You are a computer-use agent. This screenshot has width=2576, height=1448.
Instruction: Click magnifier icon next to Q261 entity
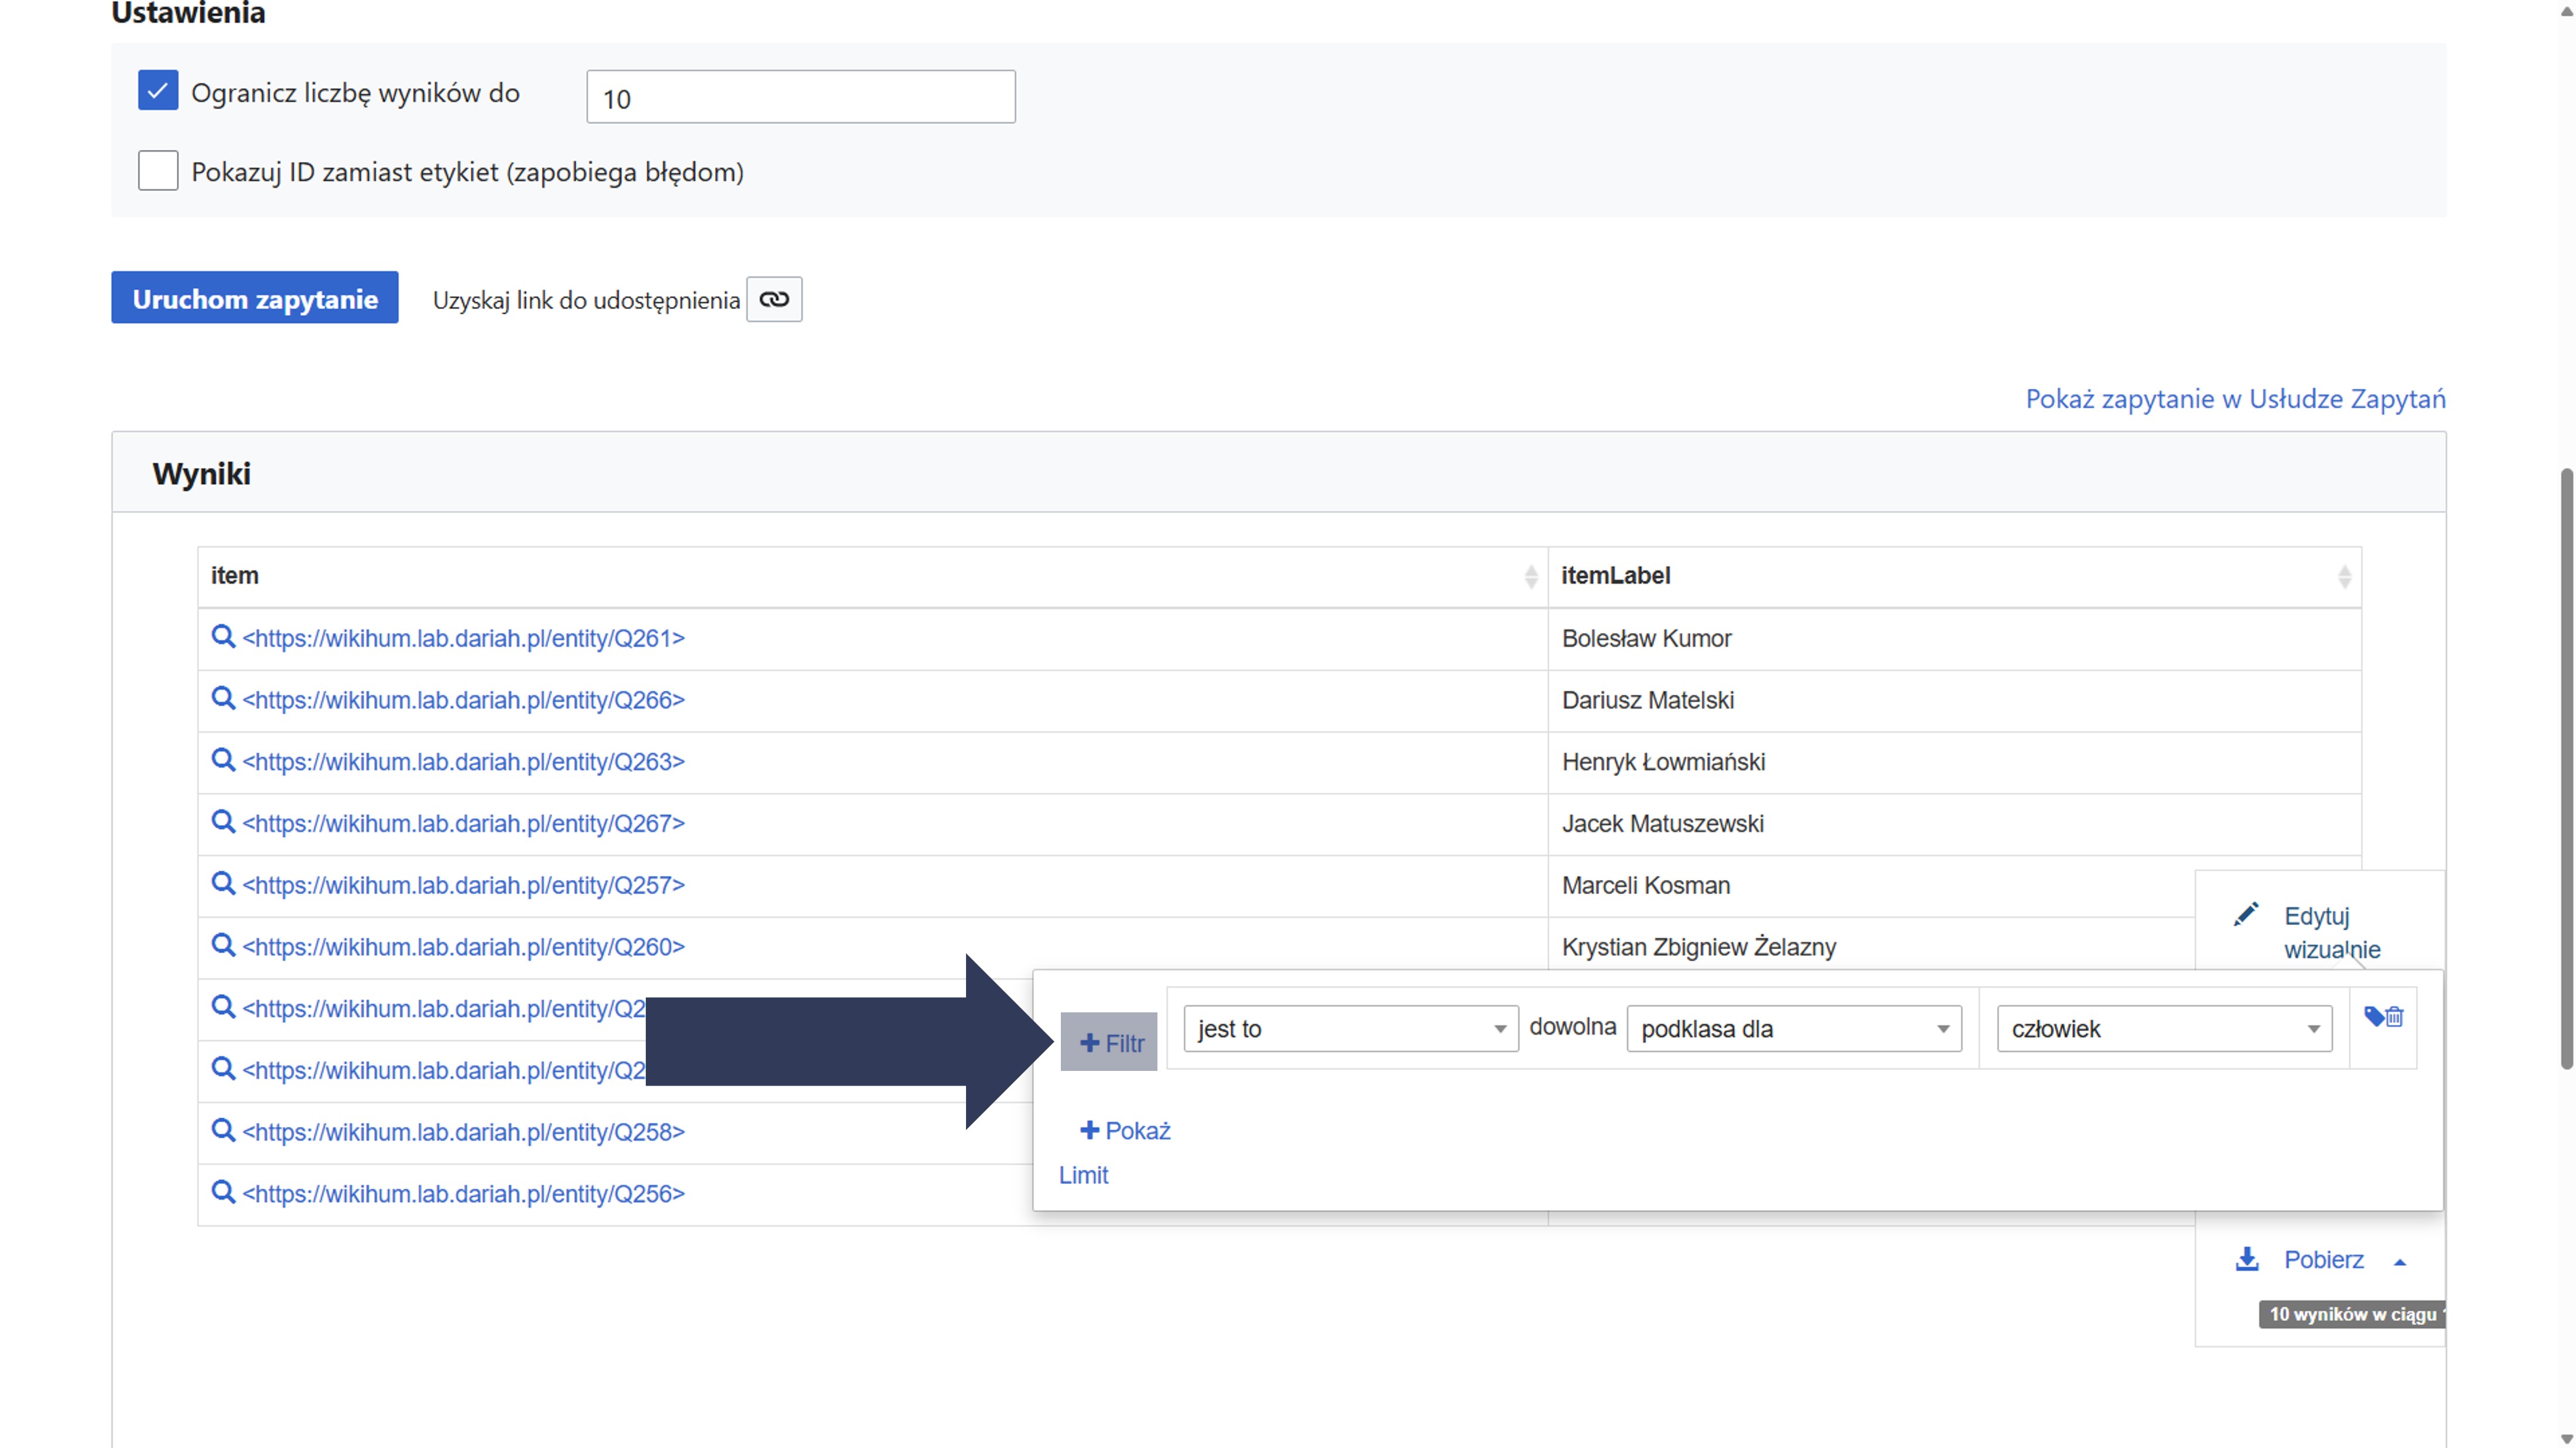(x=223, y=637)
